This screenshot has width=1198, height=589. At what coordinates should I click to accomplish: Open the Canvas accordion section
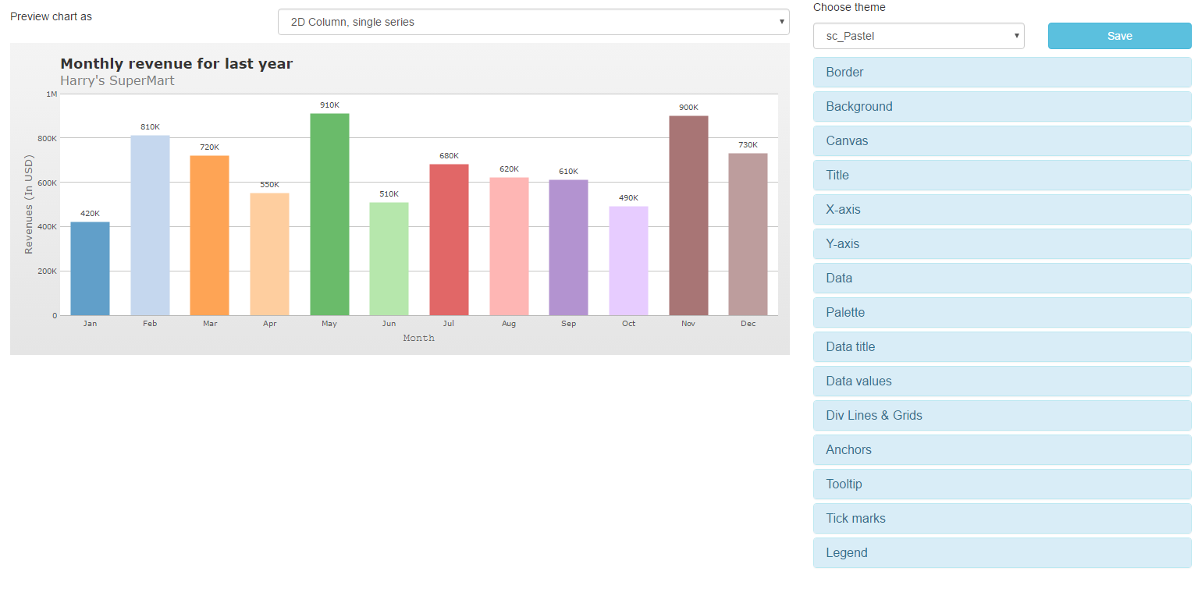click(x=1001, y=140)
